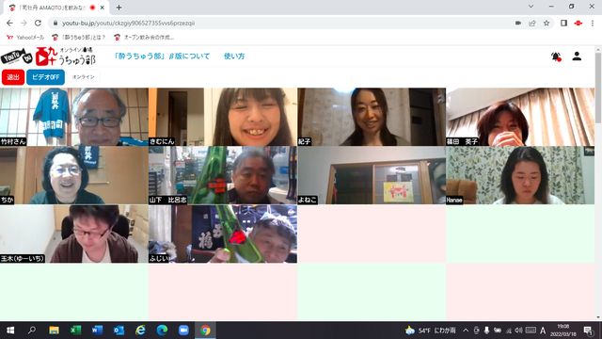
Task: Open Word from the taskbar
Action: tap(97, 331)
